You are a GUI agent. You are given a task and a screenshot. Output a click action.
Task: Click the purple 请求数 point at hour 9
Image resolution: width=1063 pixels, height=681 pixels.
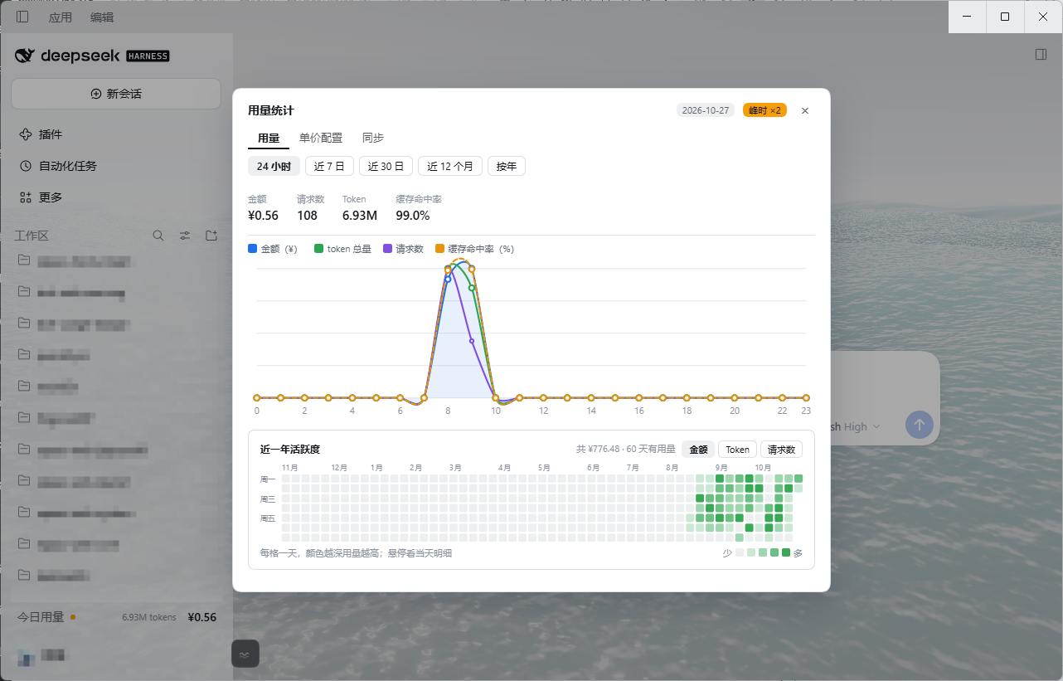click(472, 341)
